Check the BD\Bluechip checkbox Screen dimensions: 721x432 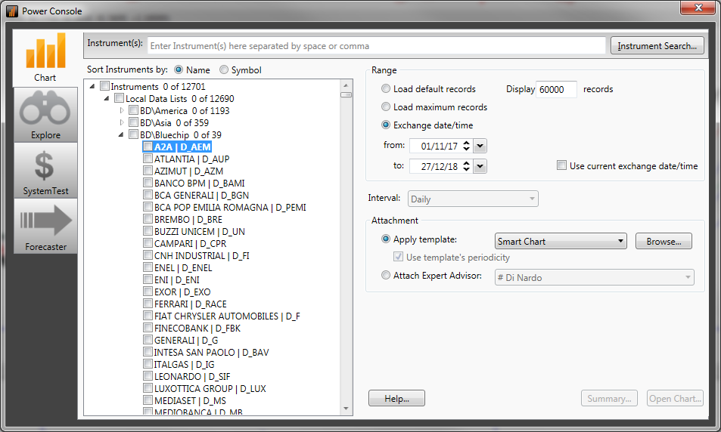pyautogui.click(x=133, y=134)
